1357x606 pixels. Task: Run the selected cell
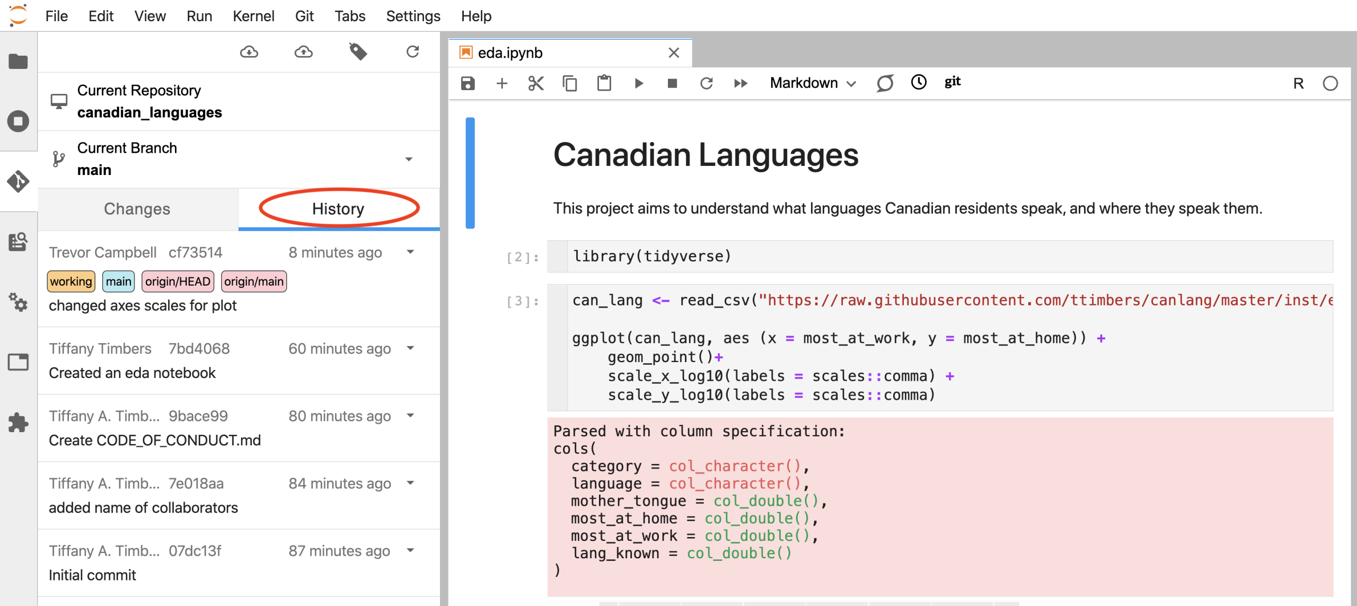coord(639,83)
